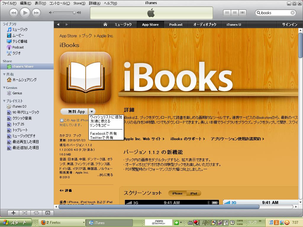The width and height of the screenshot is (303, 227).
Task: Collapse the Genius section triangle
Action: [x=4, y=87]
